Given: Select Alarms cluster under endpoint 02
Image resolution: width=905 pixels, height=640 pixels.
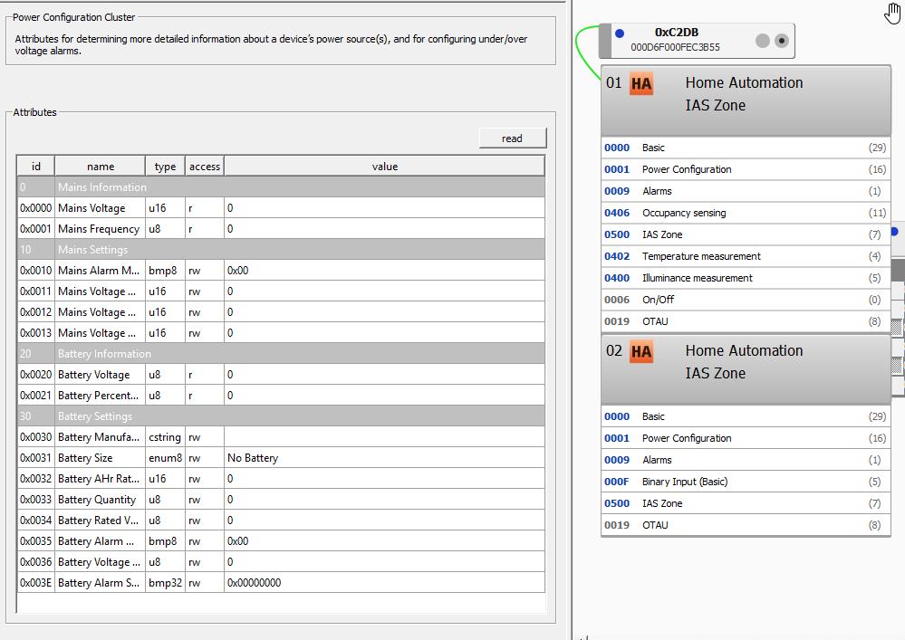Looking at the screenshot, I should click(746, 460).
